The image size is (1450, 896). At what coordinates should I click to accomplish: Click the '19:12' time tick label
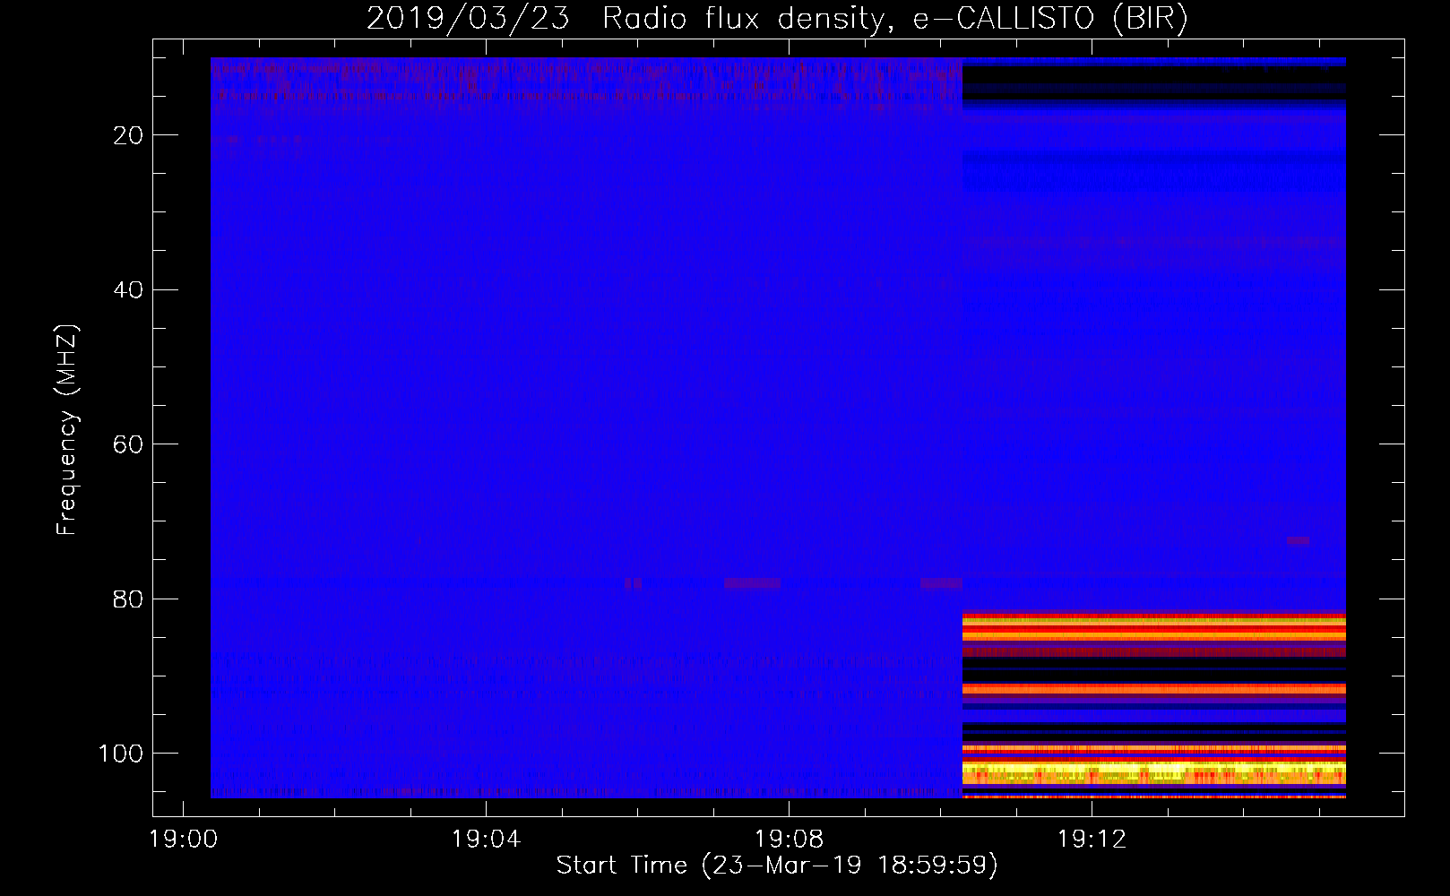1092,840
